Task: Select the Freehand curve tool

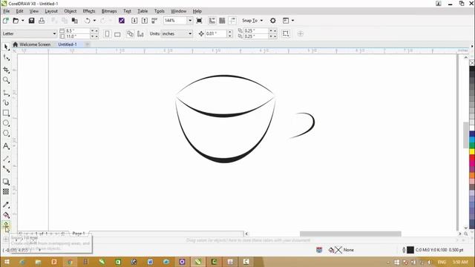Action: (x=6, y=93)
